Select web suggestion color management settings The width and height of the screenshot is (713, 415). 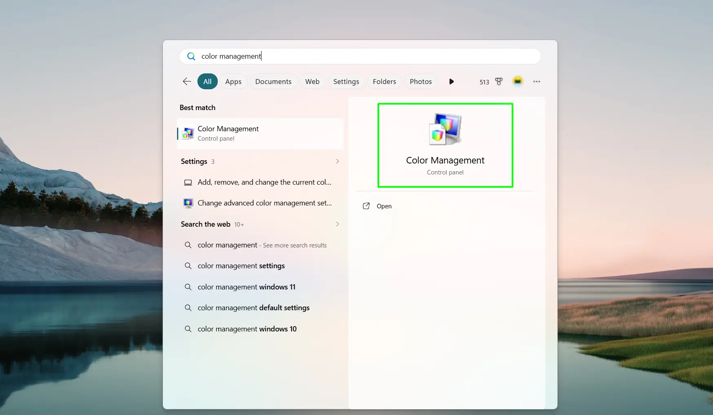click(260, 266)
